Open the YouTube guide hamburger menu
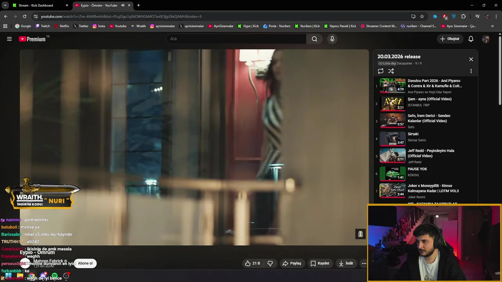This screenshot has height=282, width=502. pyautogui.click(x=9, y=39)
